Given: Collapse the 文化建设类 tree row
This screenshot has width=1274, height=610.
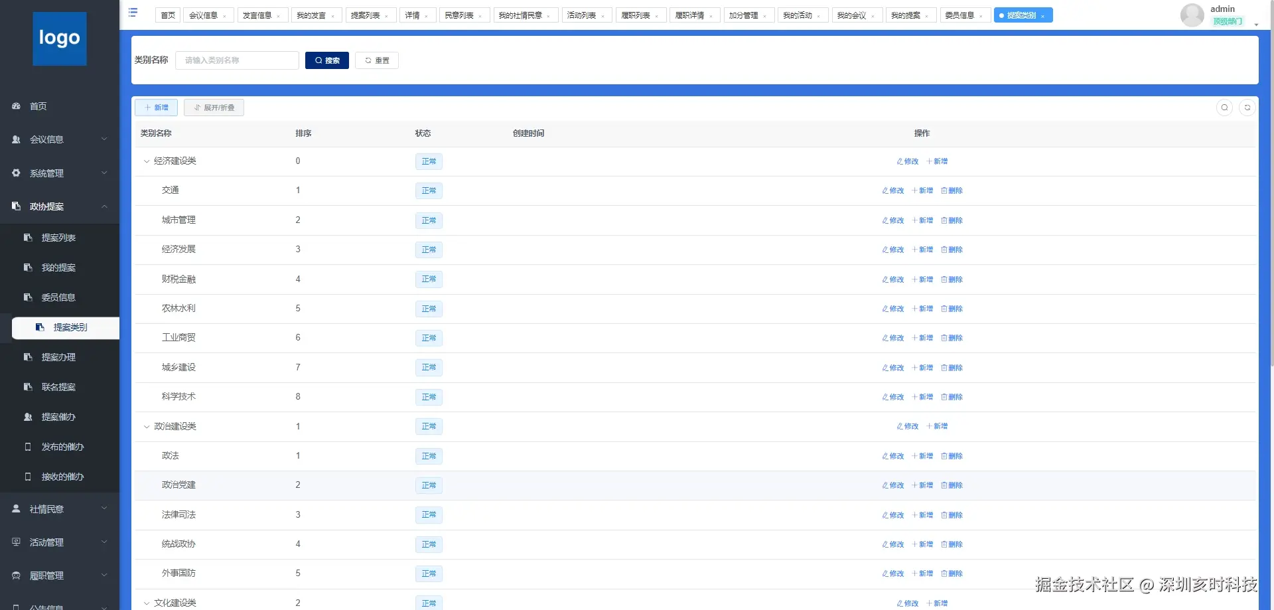Looking at the screenshot, I should coord(147,603).
